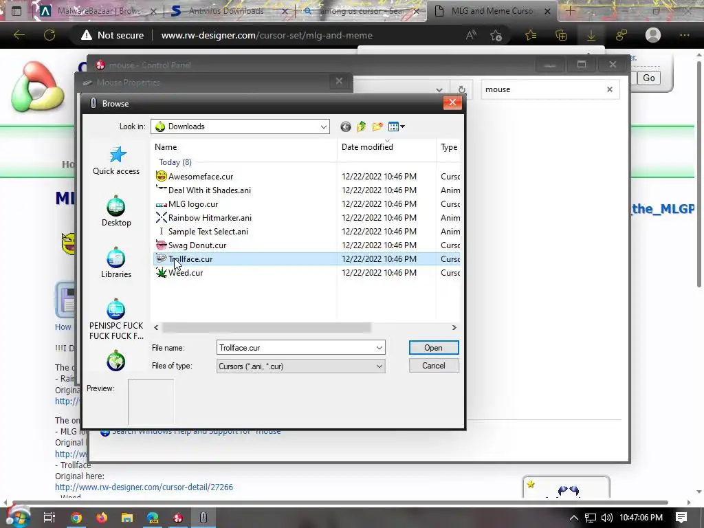Go up one folder level in Browse dialog

362,126
